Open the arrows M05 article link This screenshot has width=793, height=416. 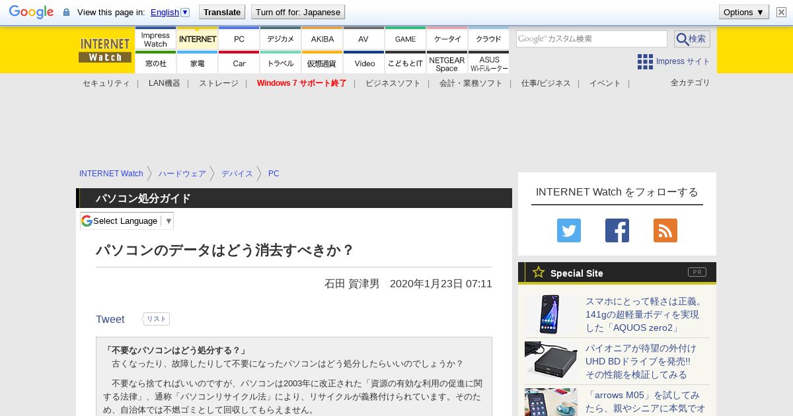[645, 401]
